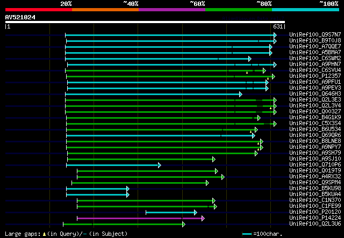
Task: Click the purple ~60% identity legend segment
Action: tap(172, 10)
